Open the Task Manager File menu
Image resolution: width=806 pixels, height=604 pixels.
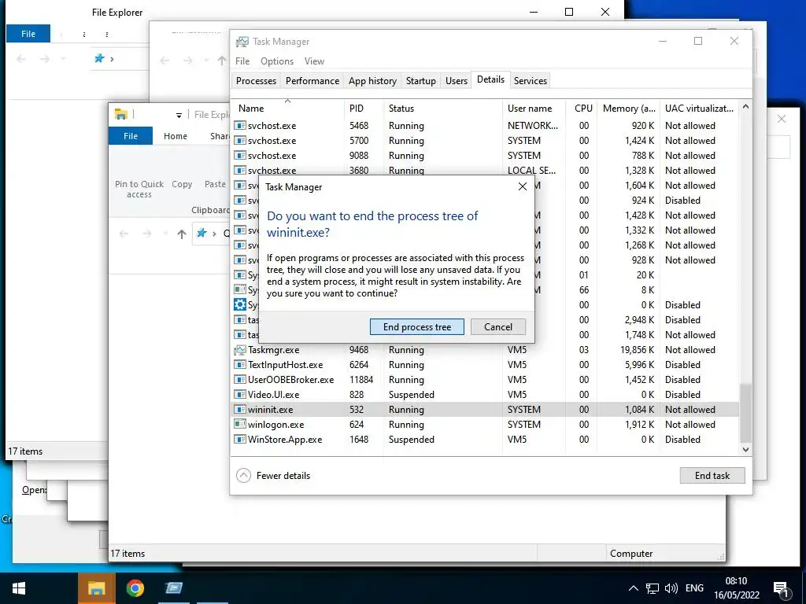click(x=242, y=61)
